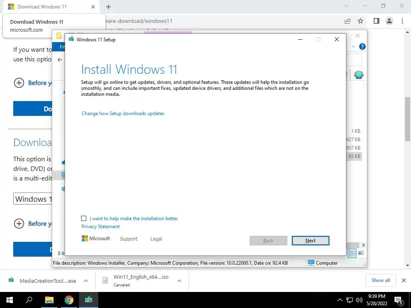Open Chrome's three-dot menu
The width and height of the screenshot is (411, 308).
pos(402,21)
